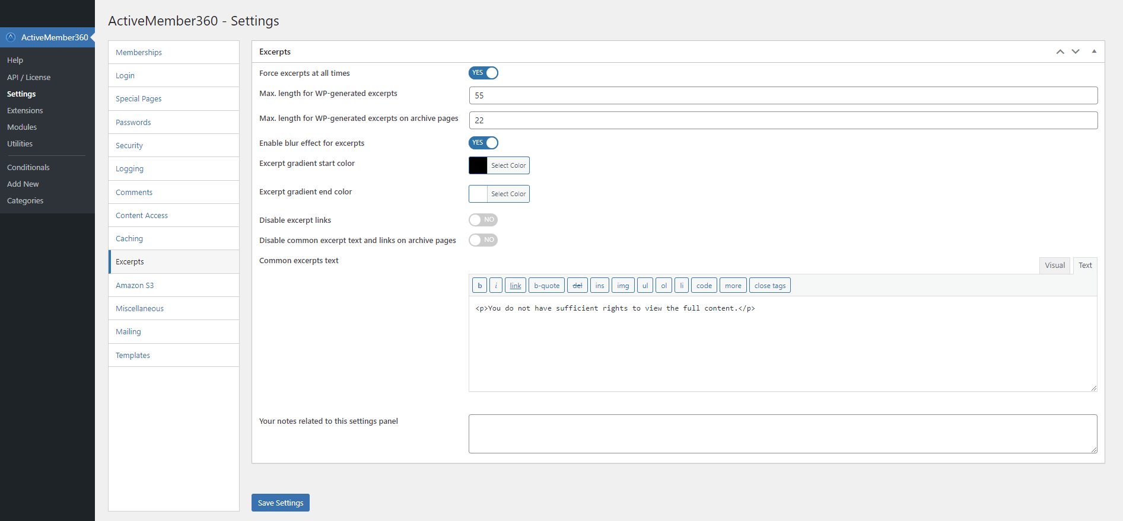Open Comments settings tab
Screen dimensions: 1123x521
(x=174, y=192)
